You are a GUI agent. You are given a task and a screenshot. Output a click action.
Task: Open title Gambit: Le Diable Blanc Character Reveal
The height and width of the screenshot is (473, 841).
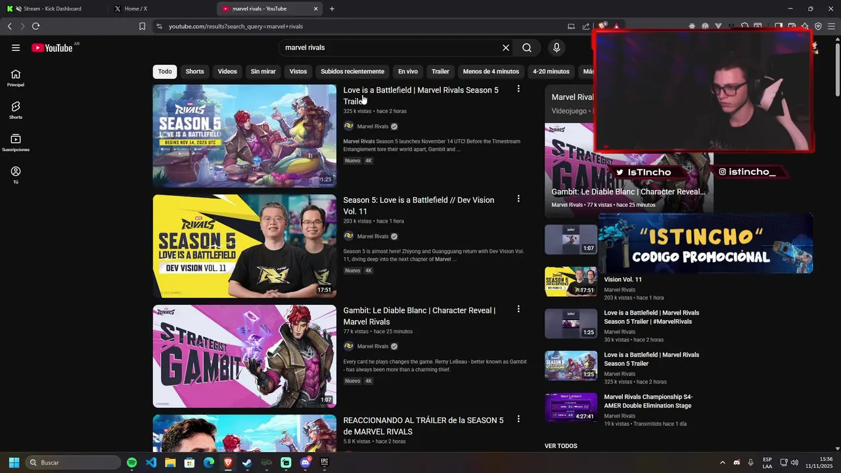click(x=419, y=315)
